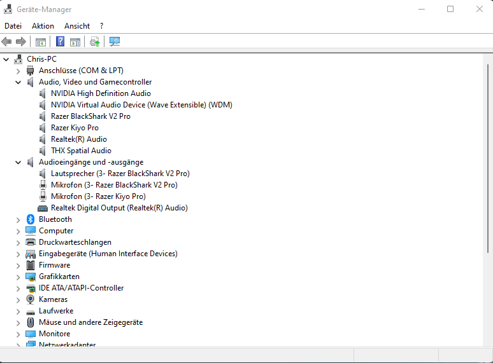Click the Geräte-Manager title bar icon
This screenshot has height=363, width=493.
click(8, 9)
